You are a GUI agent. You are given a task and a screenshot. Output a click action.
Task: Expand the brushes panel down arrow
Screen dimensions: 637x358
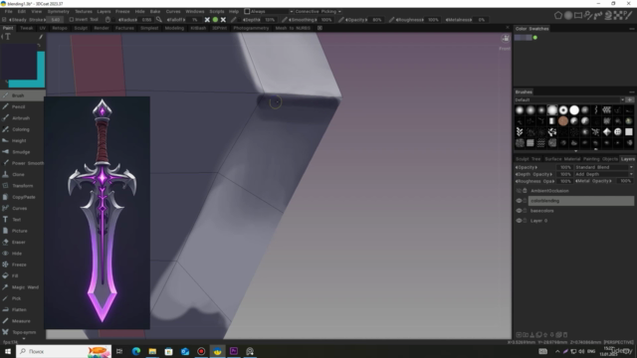pyautogui.click(x=575, y=150)
